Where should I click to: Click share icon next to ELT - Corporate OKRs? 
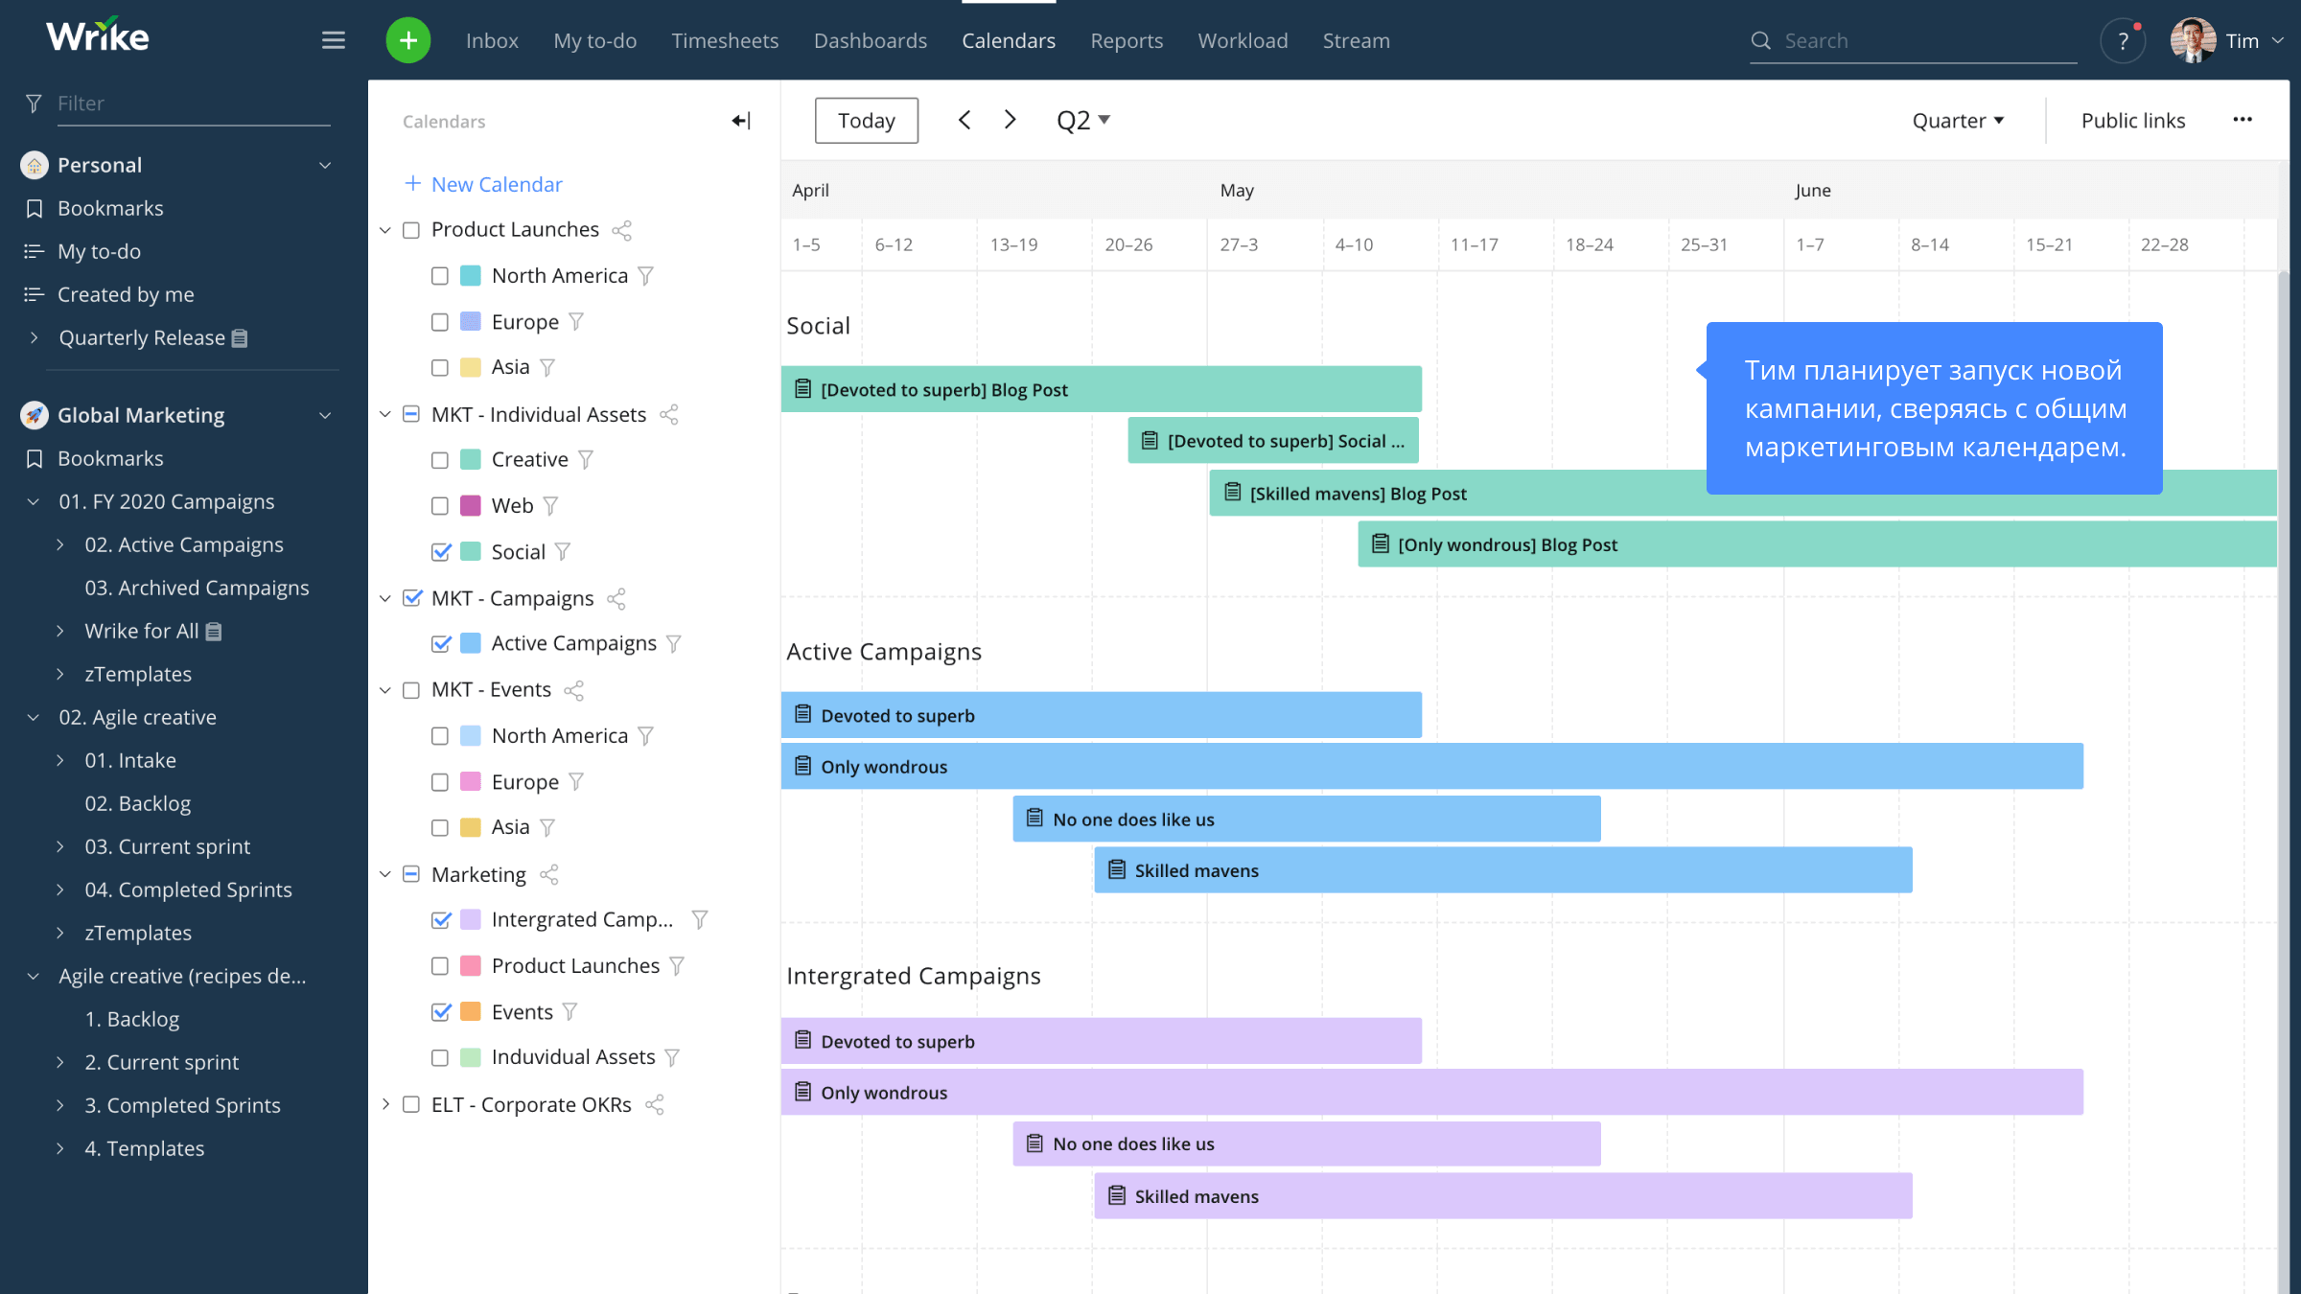point(655,1105)
